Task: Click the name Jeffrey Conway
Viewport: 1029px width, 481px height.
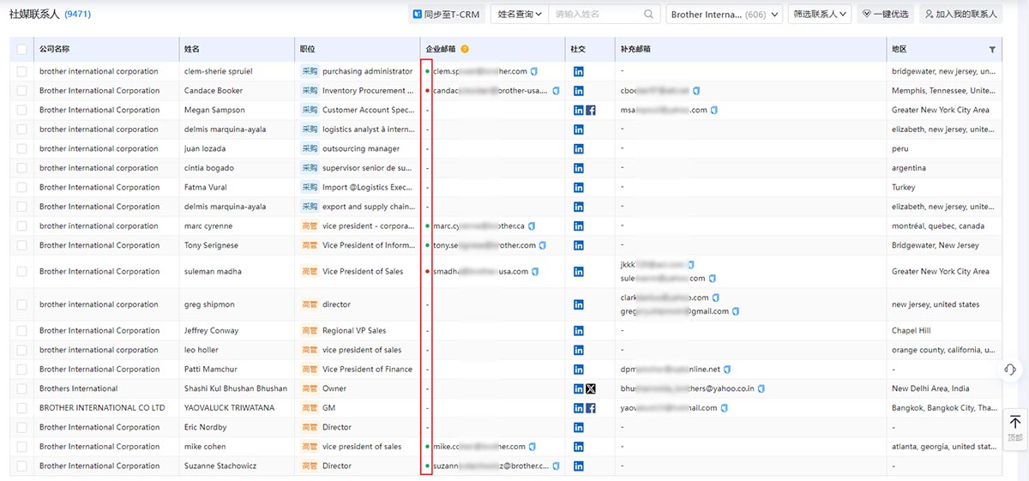Action: pos(212,331)
